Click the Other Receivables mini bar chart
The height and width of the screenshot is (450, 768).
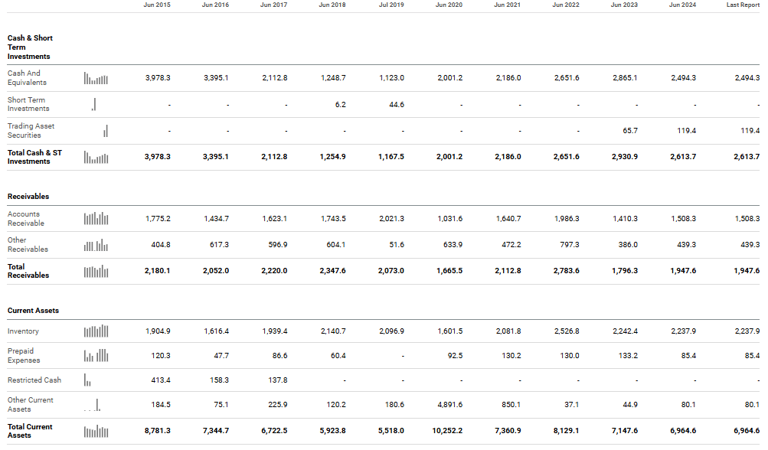(x=96, y=245)
